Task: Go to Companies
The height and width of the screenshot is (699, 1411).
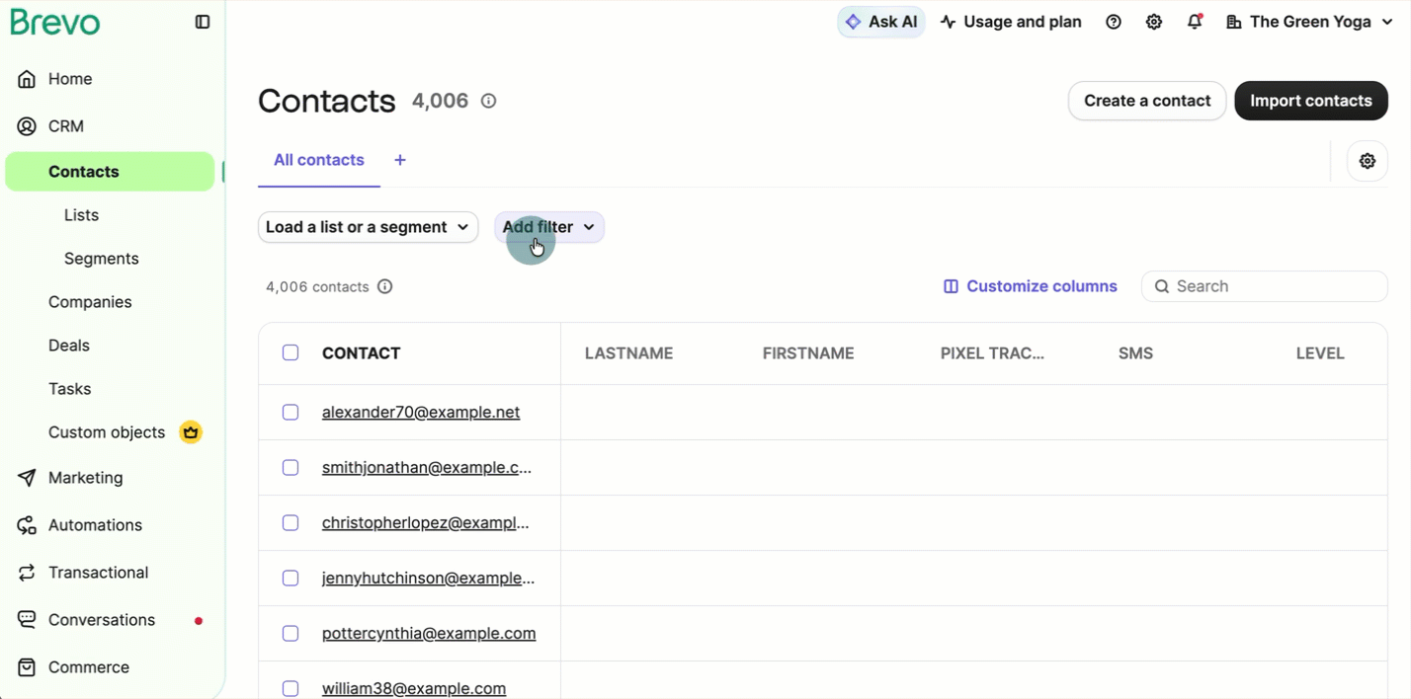Action: click(90, 302)
